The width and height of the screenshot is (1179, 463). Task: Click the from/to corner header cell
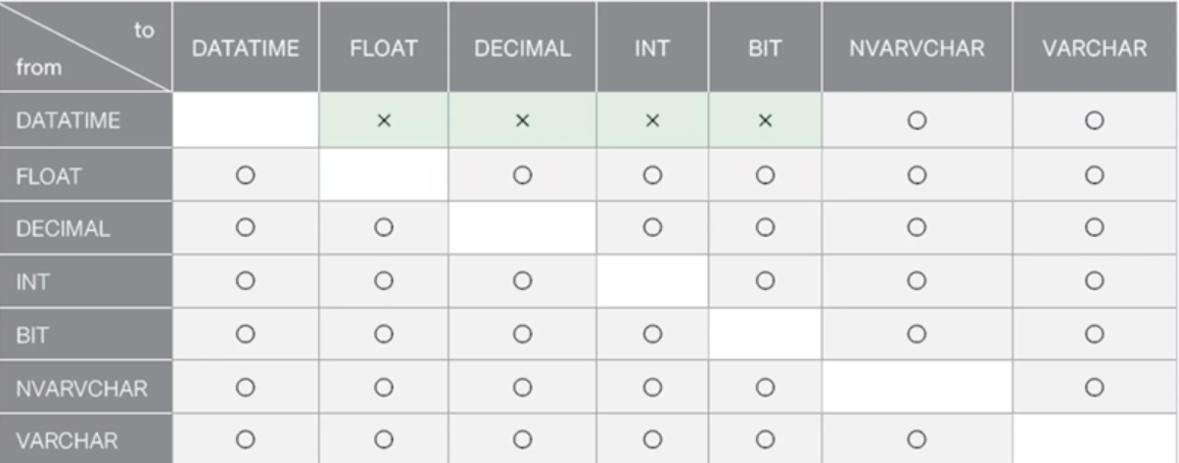[x=86, y=48]
